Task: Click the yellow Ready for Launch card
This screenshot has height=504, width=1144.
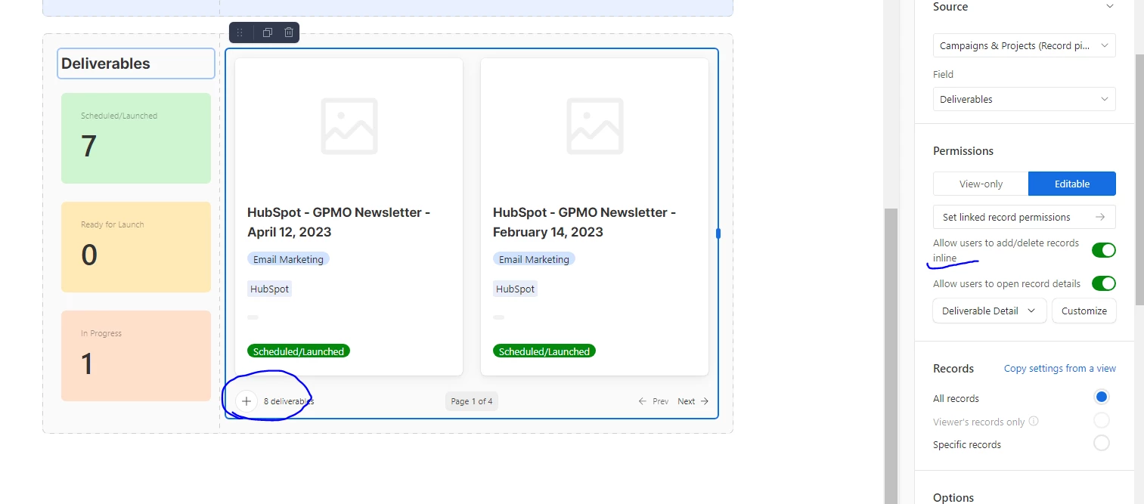Action: pos(136,247)
